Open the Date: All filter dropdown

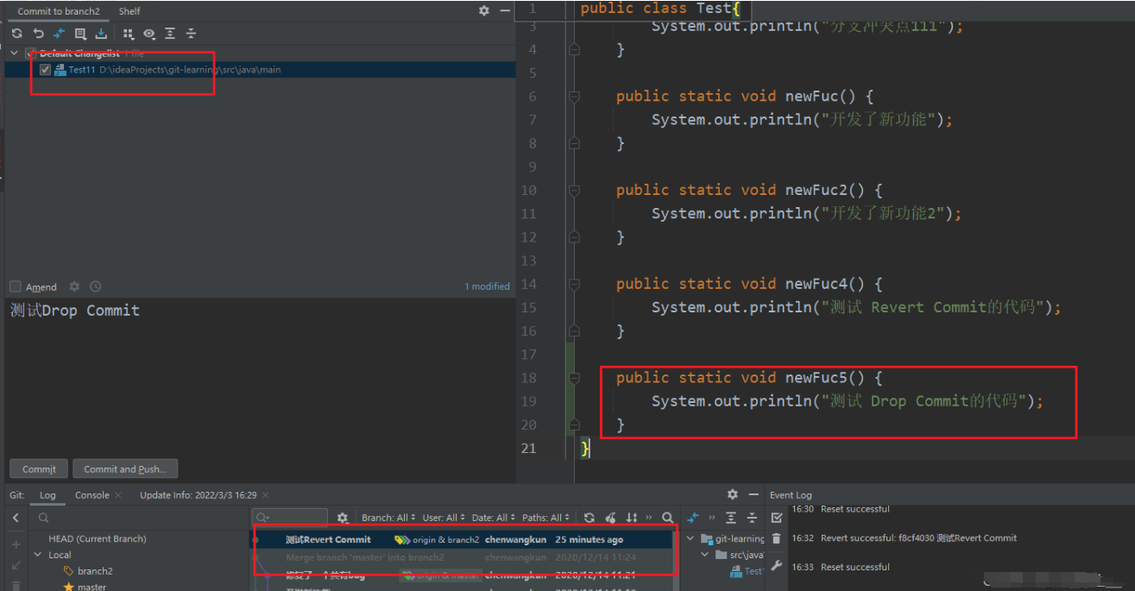[x=493, y=518]
